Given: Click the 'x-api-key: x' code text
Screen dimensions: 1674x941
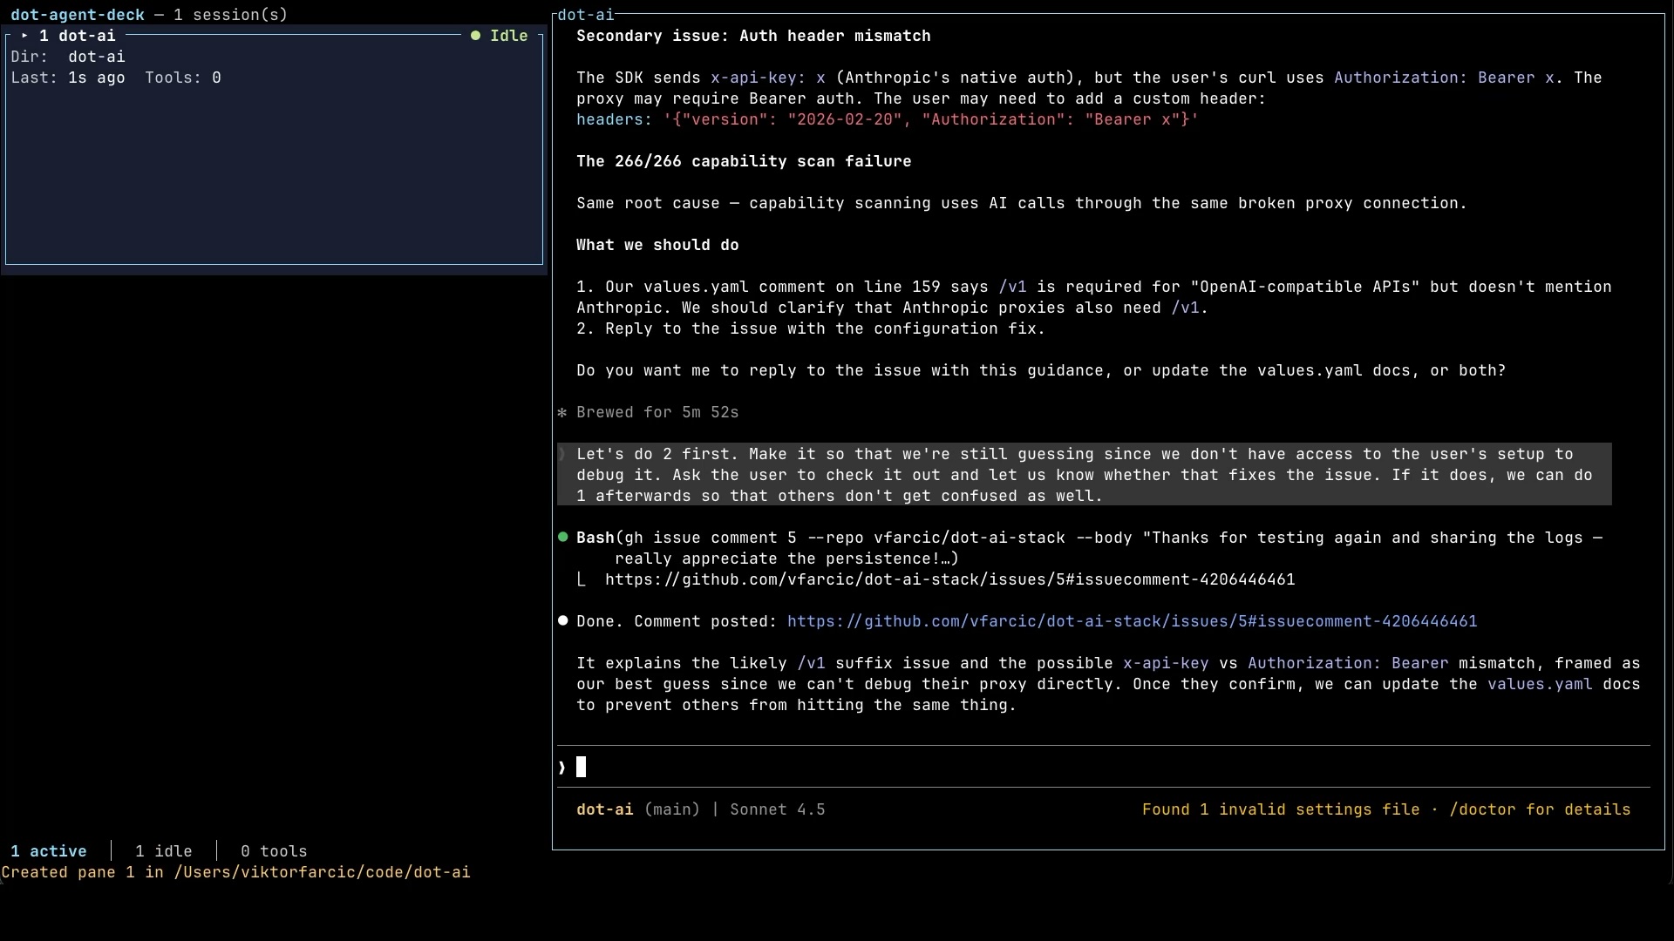Looking at the screenshot, I should tap(768, 78).
